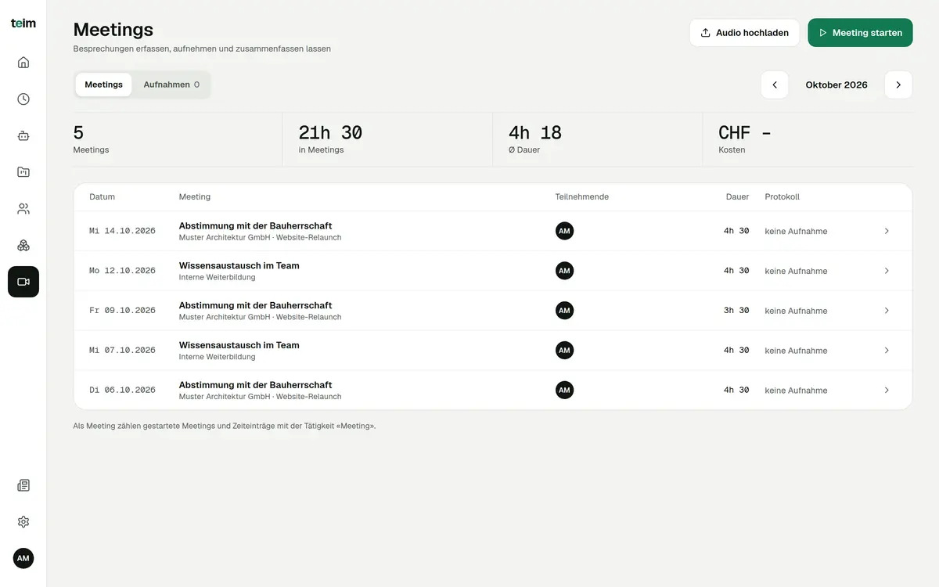Open details chevron for 14.10.2026 meeting

(x=887, y=231)
